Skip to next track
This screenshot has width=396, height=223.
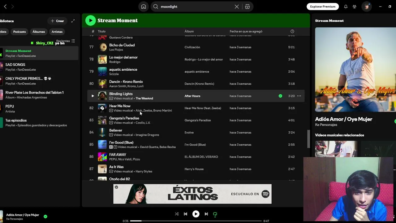pyautogui.click(x=206, y=214)
